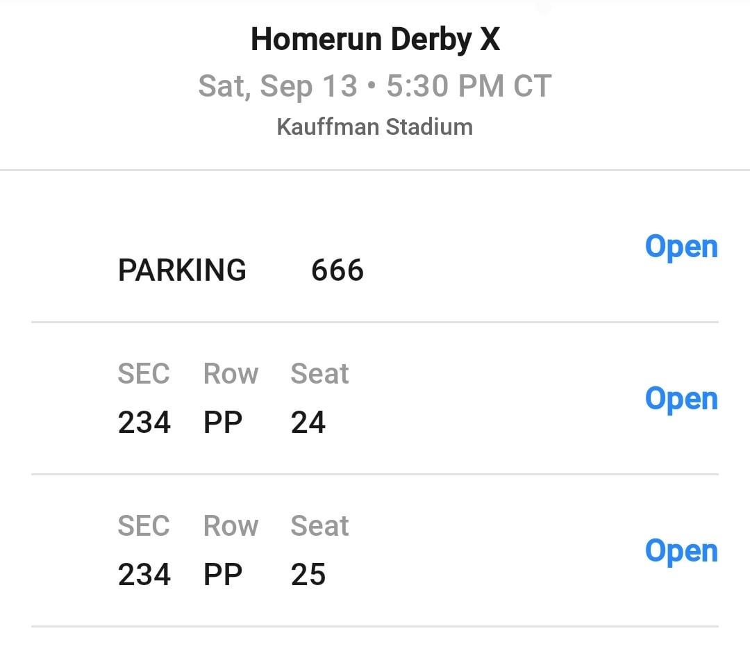The image size is (750, 656).
Task: Click row PP on the Seat 25 ticket
Action: 223,574
